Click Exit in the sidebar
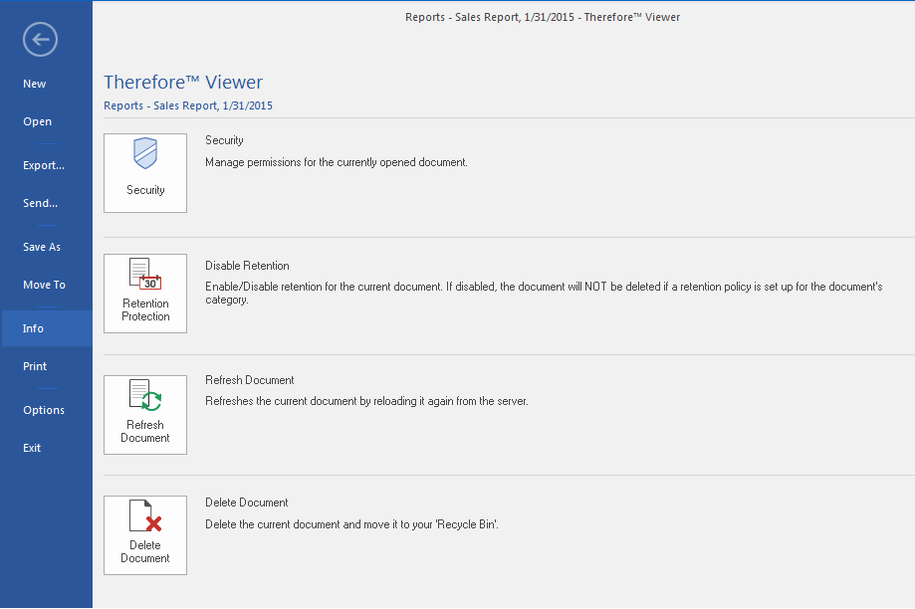 [32, 449]
